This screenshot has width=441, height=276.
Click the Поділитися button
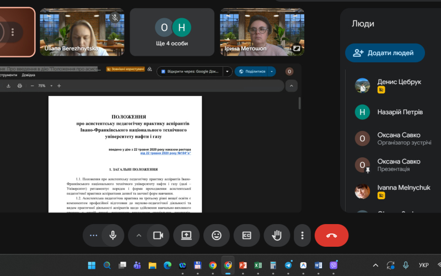[252, 72]
